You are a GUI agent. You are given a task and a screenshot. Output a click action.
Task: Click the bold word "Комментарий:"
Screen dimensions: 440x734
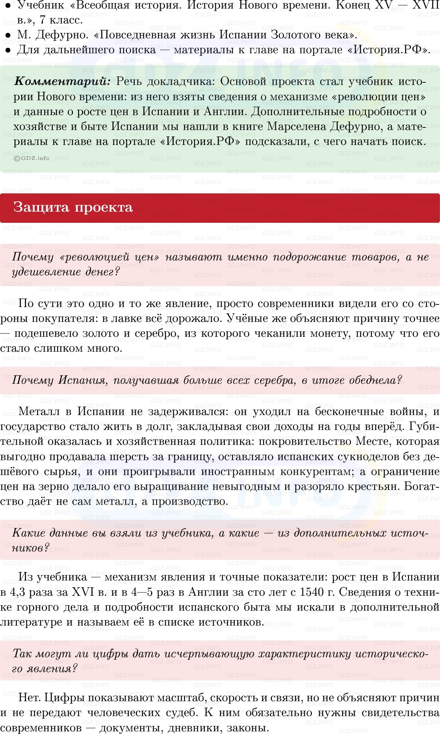click(62, 82)
